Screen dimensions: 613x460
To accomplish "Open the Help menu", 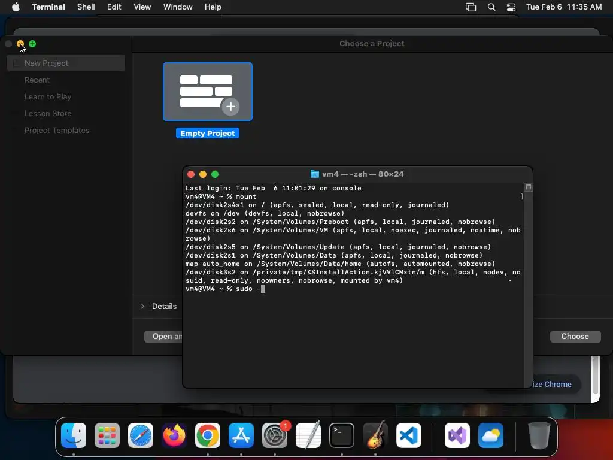I will click(213, 7).
